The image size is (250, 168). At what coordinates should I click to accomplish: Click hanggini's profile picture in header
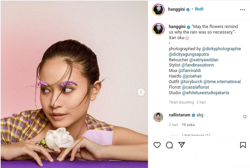[158, 10]
